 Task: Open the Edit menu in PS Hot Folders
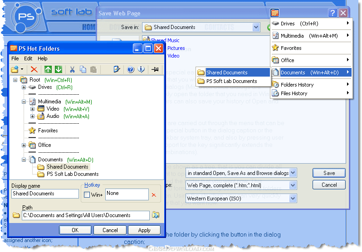(28, 58)
